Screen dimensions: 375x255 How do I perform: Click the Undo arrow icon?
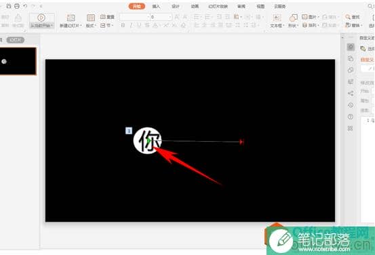[x=25, y=6]
